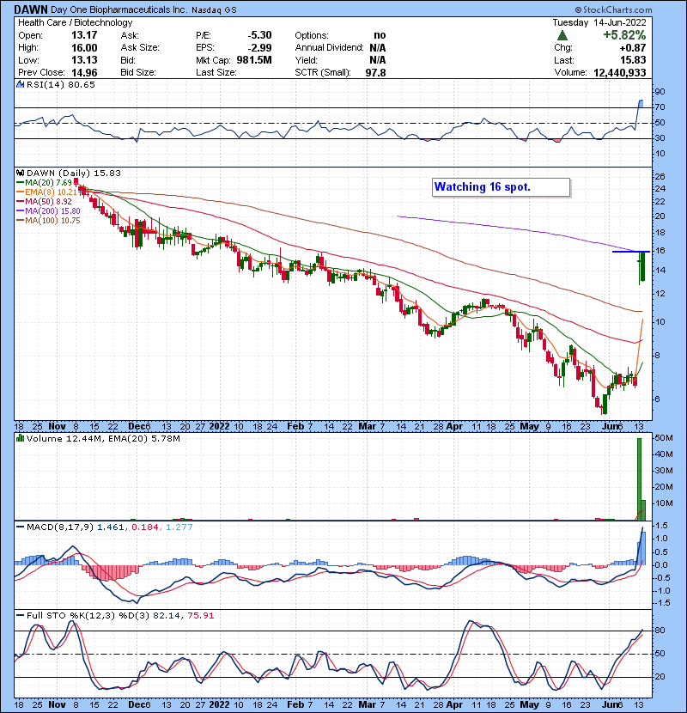The height and width of the screenshot is (713, 687).
Task: Click the 'Volume 12.44M, EMA(20) 5.78M' label
Action: click(x=103, y=438)
